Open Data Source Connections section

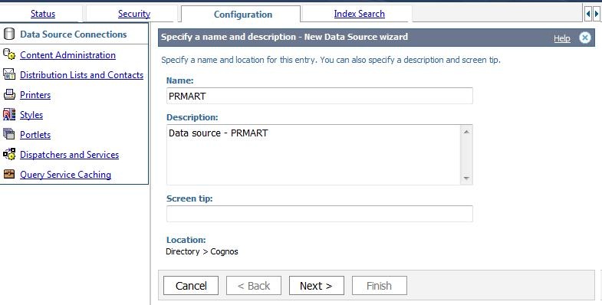point(74,34)
